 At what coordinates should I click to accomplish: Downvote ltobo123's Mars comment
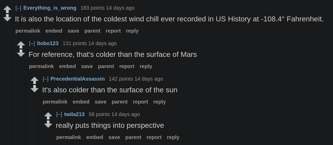point(21,53)
